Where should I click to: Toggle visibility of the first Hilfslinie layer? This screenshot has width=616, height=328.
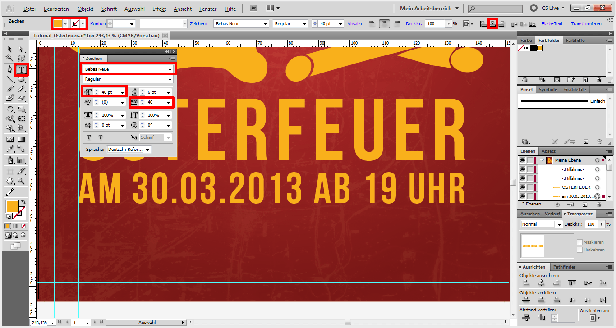522,169
